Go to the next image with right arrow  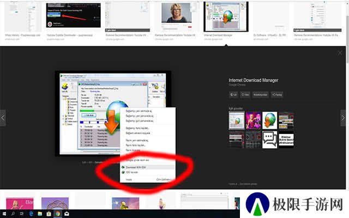coord(343,118)
